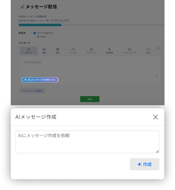The width and height of the screenshot is (175, 190).
Task: Focus the AIにメッセージ作成を依頼 text area
Action: coord(87,142)
